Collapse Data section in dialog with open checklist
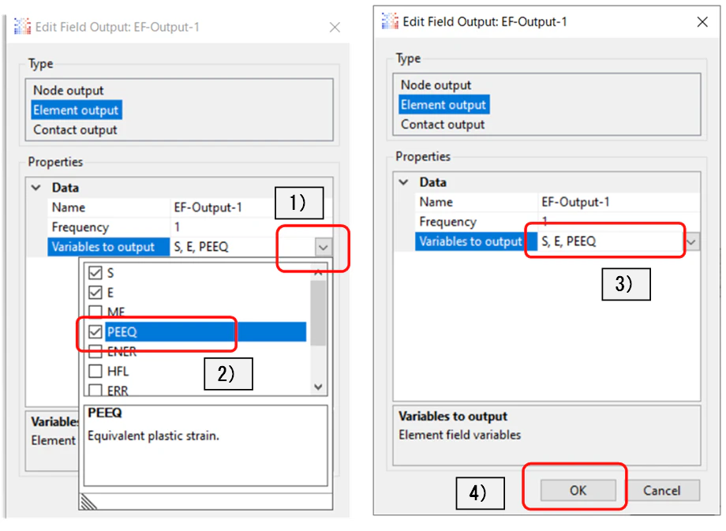This screenshot has width=726, height=531. coord(36,188)
